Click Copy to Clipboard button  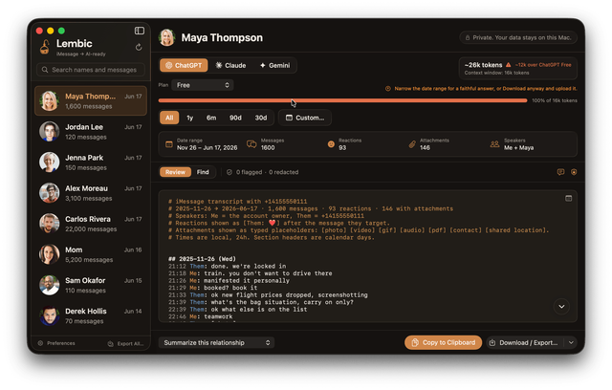[x=443, y=343]
